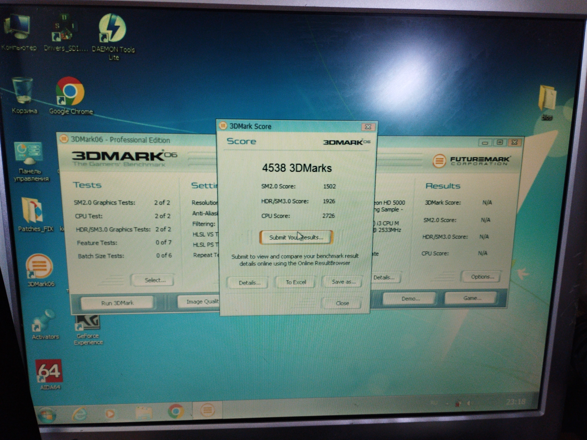Open the Activators desktop shortcut
This screenshot has width=587, height=440.
point(45,324)
